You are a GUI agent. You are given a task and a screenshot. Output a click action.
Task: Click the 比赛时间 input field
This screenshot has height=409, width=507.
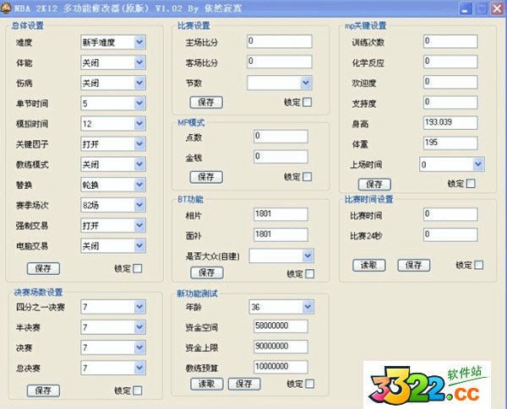tap(450, 214)
